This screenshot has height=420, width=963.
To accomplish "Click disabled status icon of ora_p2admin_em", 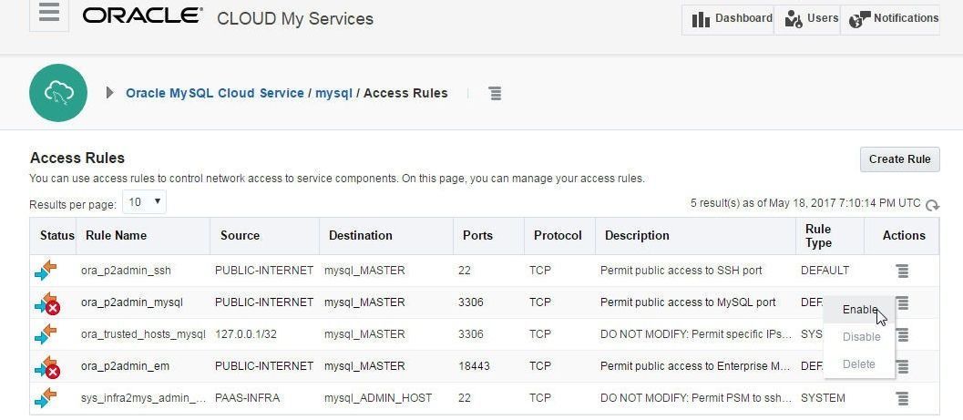I will tap(47, 366).
